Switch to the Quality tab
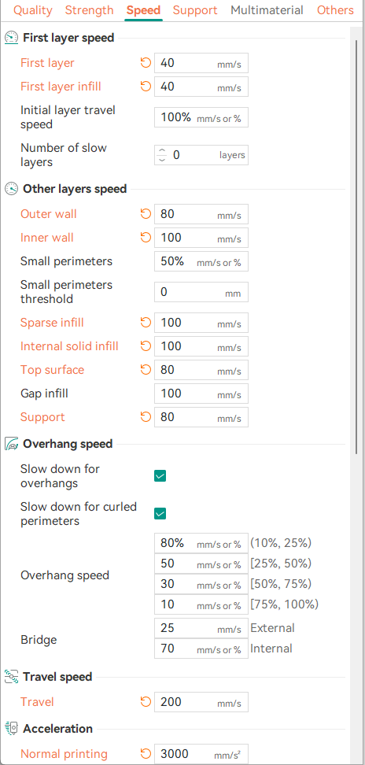Screen dimensions: 365x765 33,10
